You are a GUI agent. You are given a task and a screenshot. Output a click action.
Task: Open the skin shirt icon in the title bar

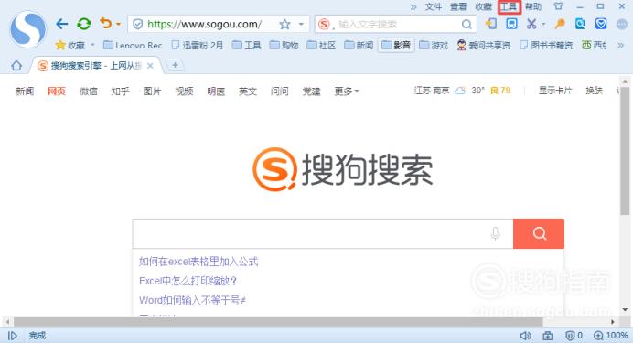pos(558,6)
